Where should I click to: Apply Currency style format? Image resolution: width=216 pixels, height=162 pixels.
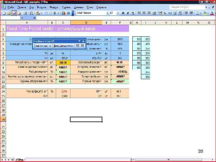click(x=160, y=13)
